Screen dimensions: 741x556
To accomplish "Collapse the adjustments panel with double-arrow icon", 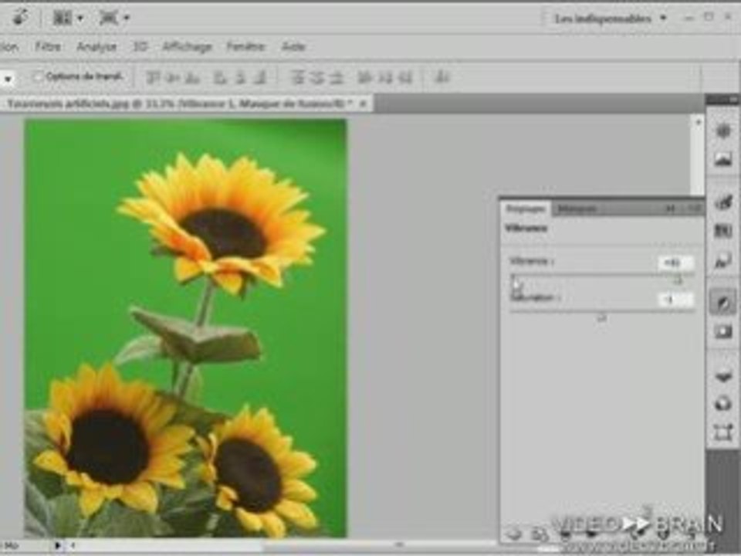I will click(670, 208).
